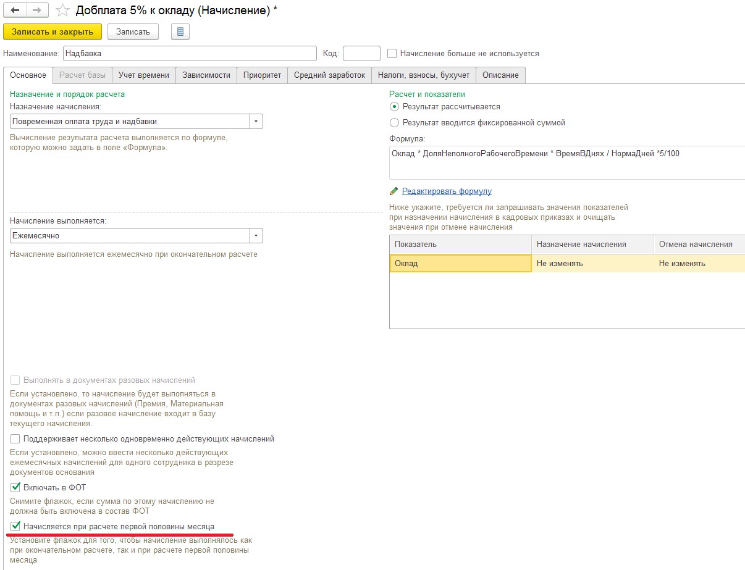Click the 'Наименование' text field
Viewport: 745px width, 570px height.
(190, 54)
